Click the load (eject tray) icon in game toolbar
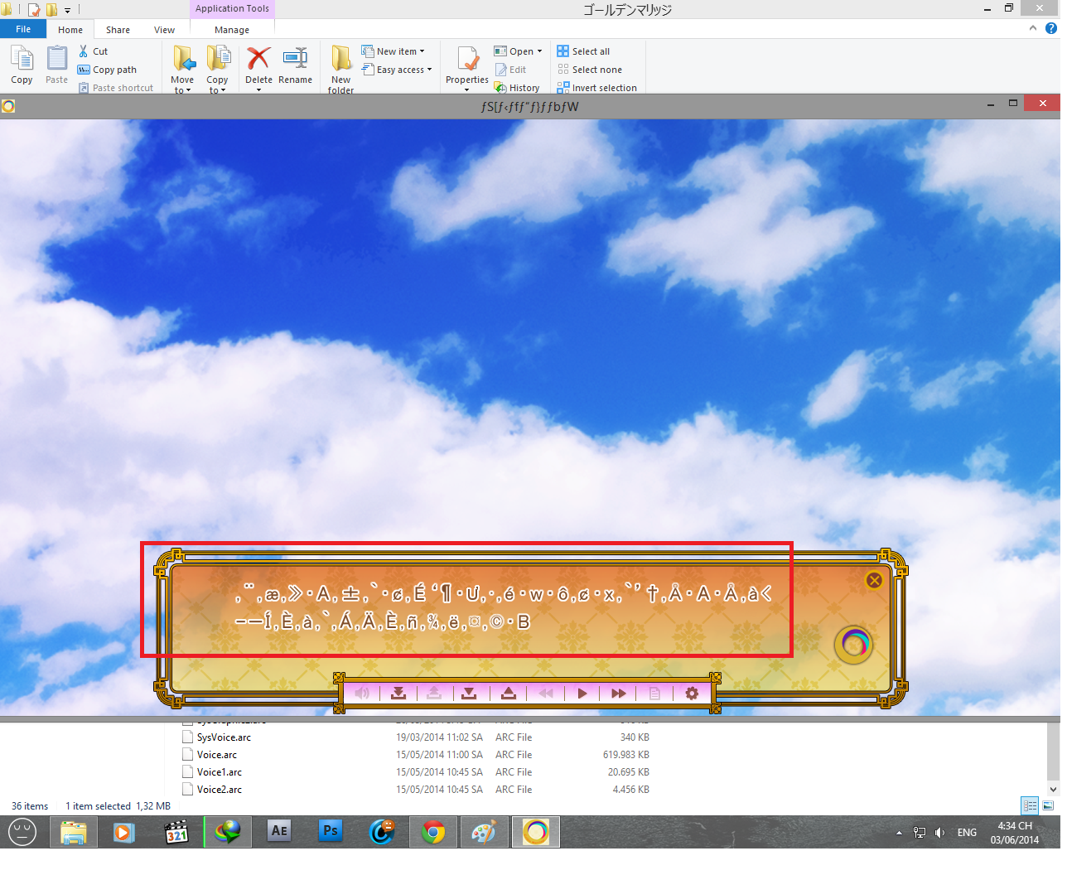Screen dimensions: 1067x875 [x=509, y=693]
